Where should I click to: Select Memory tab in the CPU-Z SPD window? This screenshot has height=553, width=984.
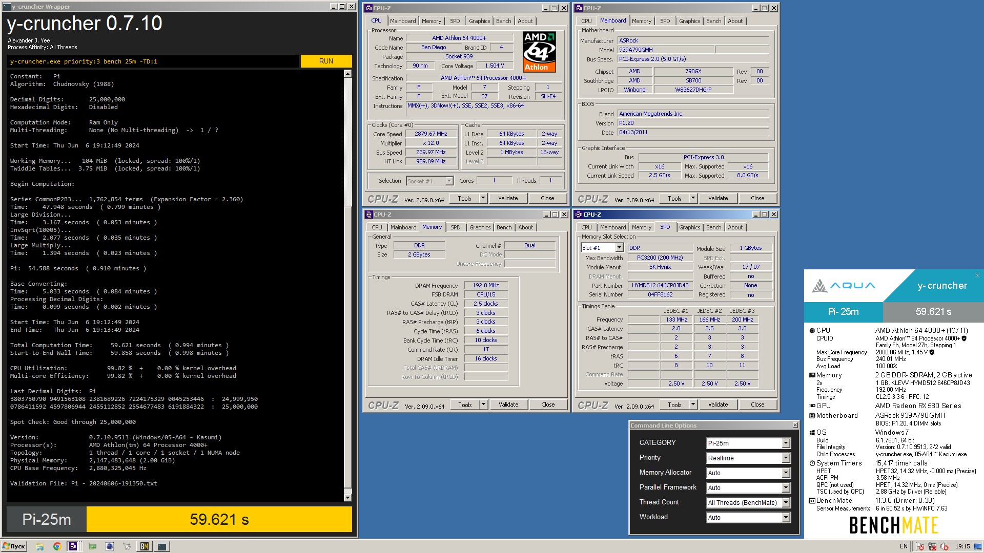click(641, 227)
